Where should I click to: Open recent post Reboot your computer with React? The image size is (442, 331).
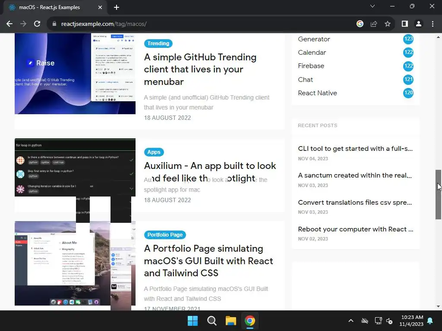point(356,229)
